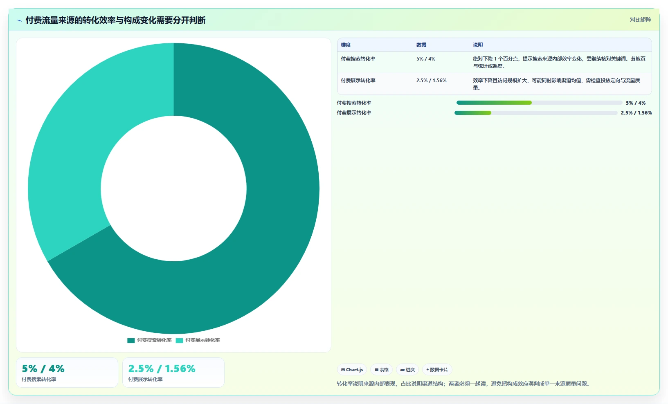Click the 5% / 4% progress value label
Screen dimensions: 668x404
[636, 103]
